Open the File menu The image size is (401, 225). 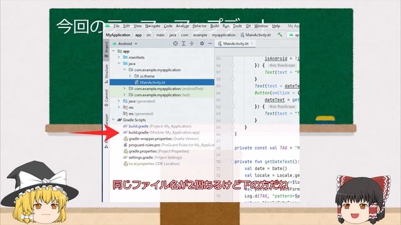tap(117, 26)
